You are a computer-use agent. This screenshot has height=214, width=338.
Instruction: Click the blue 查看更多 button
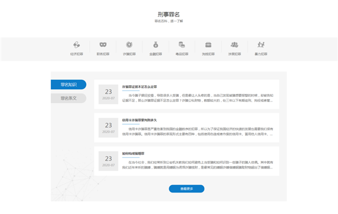(x=186, y=189)
